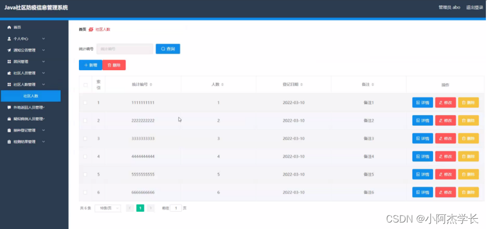Click yellow 删除 for row 备注5
Image resolution: width=487 pixels, height=229 pixels.
pyautogui.click(x=469, y=174)
